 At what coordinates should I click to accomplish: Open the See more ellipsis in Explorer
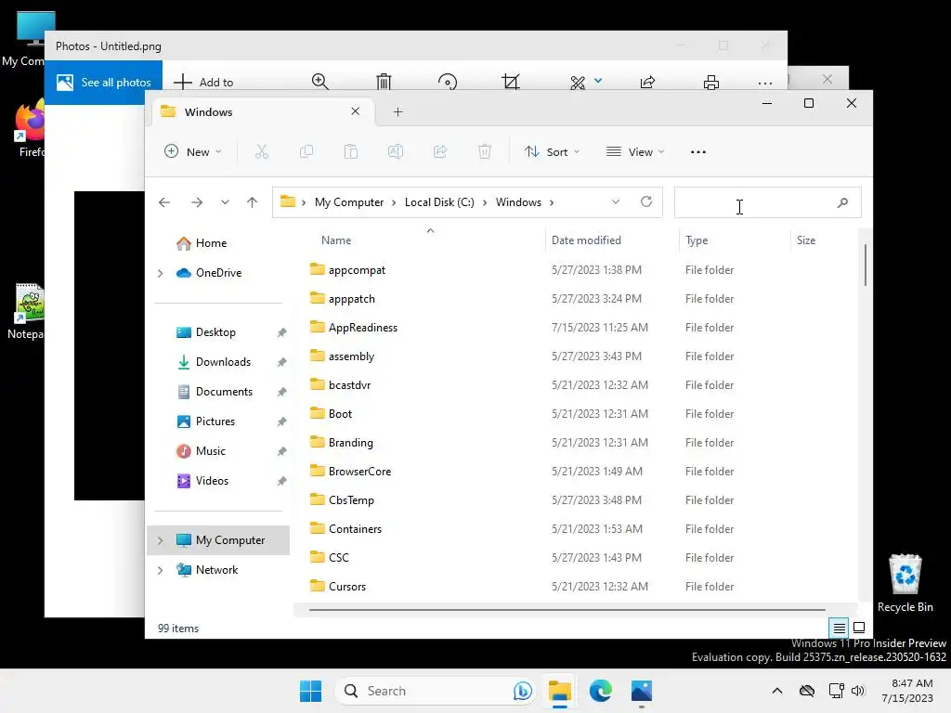point(698,152)
